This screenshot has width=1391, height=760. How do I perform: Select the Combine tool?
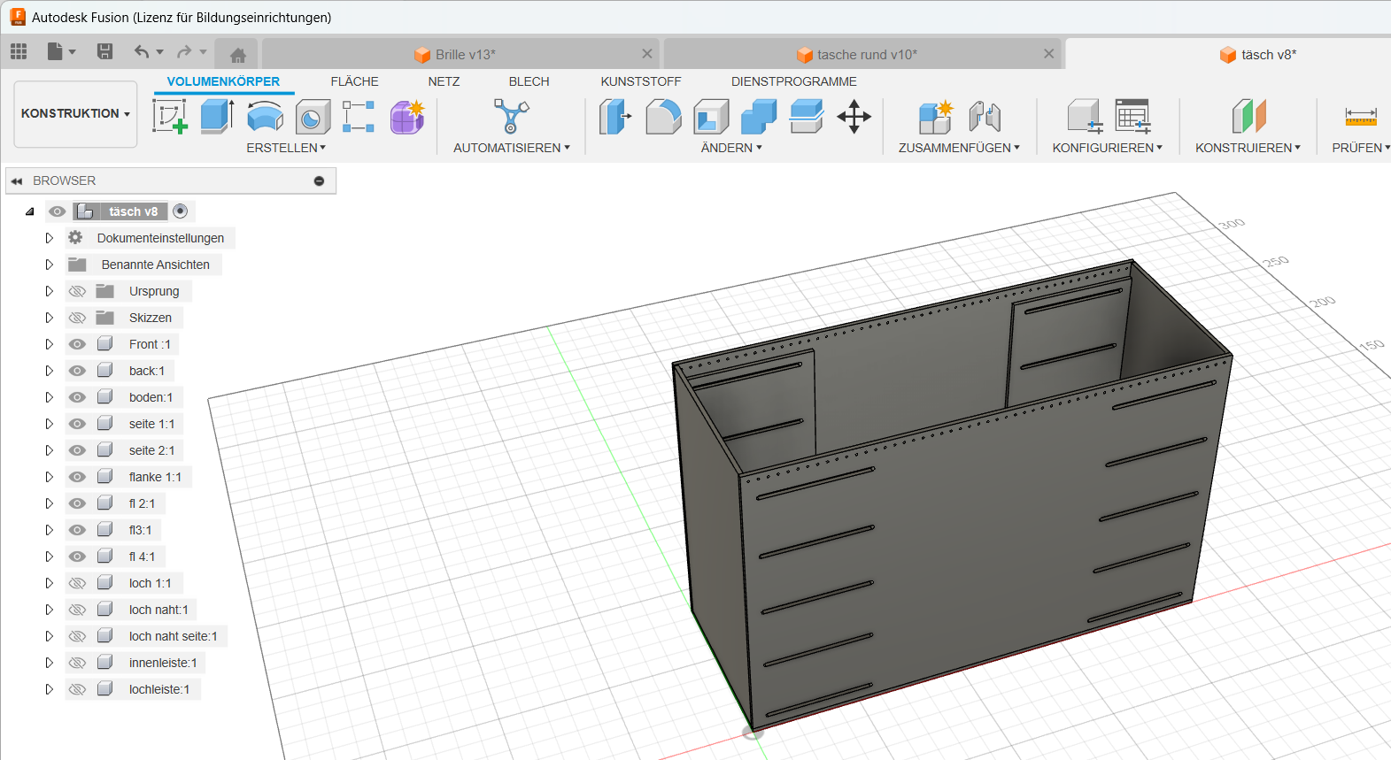(759, 116)
